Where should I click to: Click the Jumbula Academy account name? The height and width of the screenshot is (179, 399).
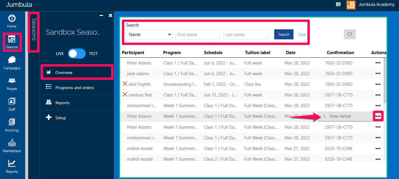[376, 4]
